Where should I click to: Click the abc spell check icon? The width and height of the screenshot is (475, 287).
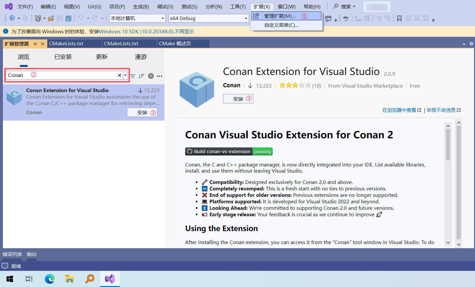pos(346,18)
